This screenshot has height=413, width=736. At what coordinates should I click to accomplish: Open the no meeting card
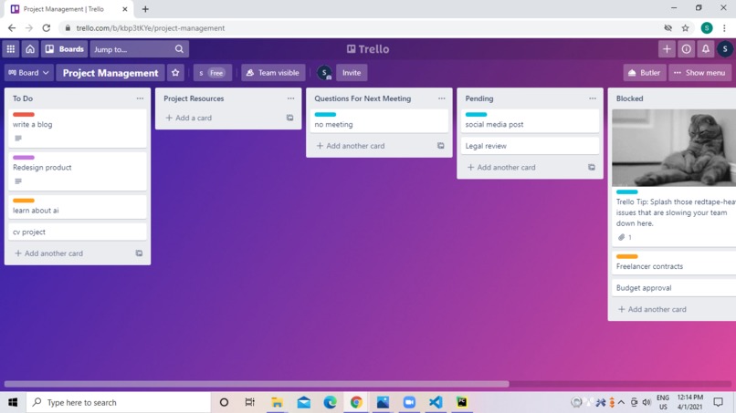(x=379, y=121)
